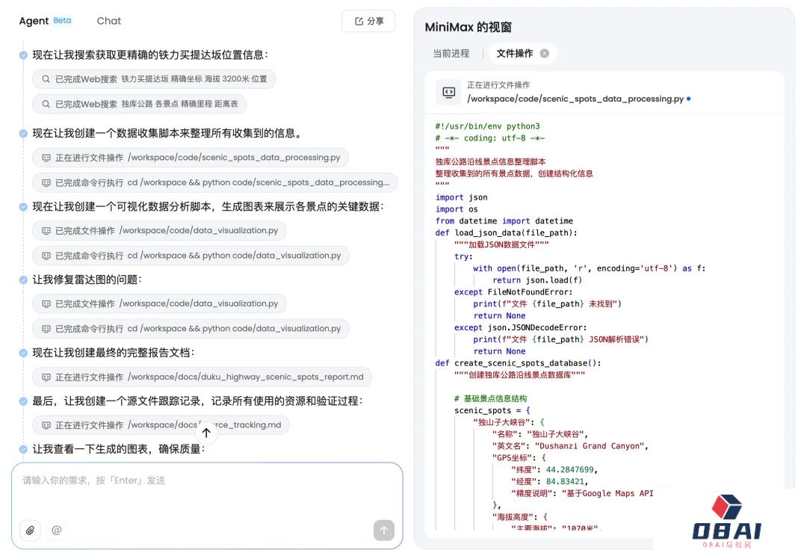
Task: Click code line 'from datetime import datetime'
Action: coord(504,221)
